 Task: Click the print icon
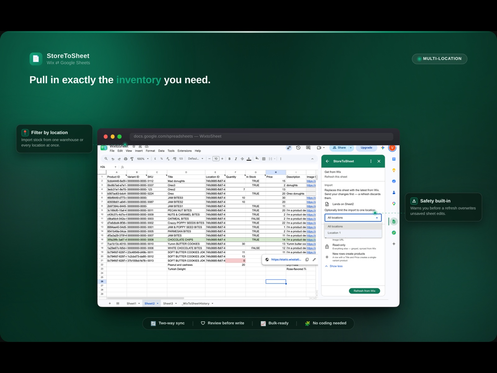(125, 159)
